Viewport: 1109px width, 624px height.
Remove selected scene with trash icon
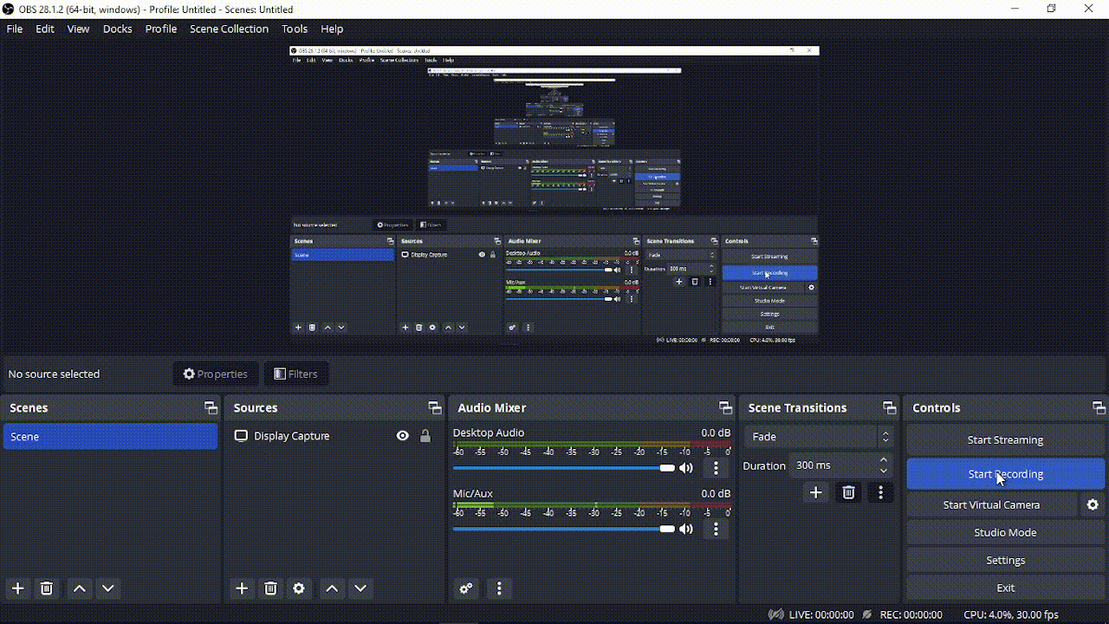coord(47,588)
